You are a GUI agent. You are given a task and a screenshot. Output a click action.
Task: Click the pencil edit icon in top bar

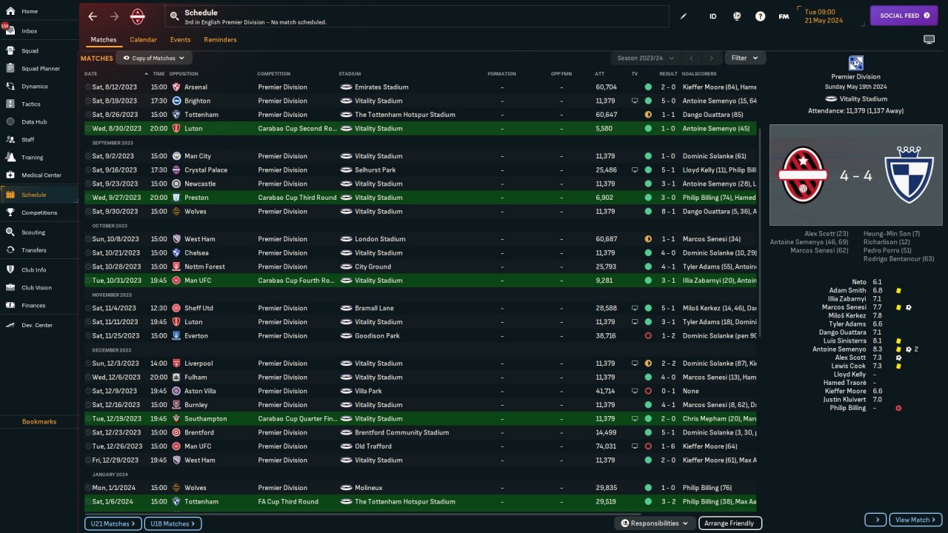tap(684, 16)
